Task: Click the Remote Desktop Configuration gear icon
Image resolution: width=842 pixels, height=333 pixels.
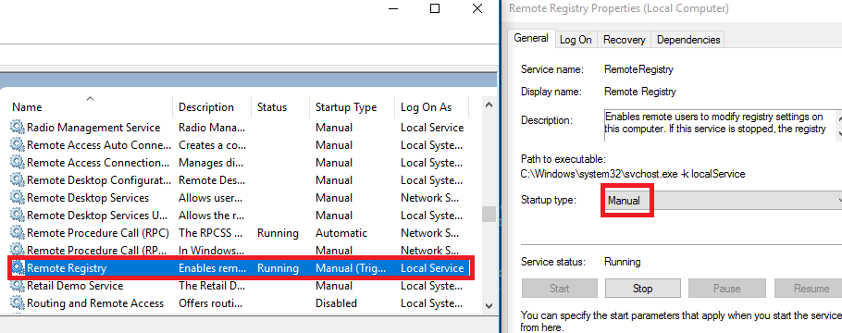Action: tap(18, 180)
